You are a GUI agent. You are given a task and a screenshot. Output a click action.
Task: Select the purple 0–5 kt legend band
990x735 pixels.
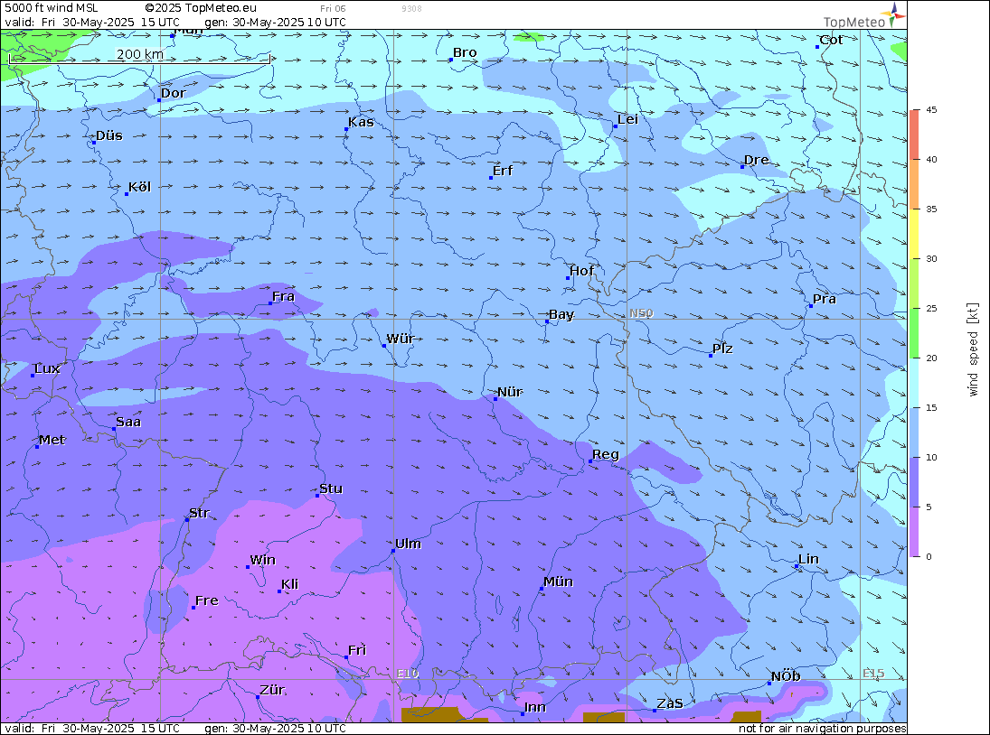tap(914, 532)
